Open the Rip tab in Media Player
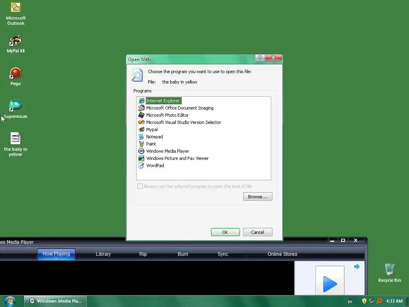The width and height of the screenshot is (409, 307). [x=143, y=254]
